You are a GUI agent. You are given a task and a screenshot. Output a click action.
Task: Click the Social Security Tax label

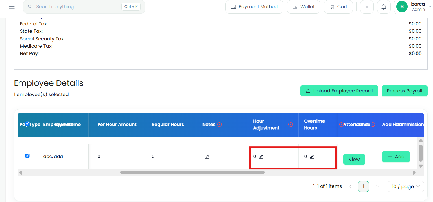42,39
